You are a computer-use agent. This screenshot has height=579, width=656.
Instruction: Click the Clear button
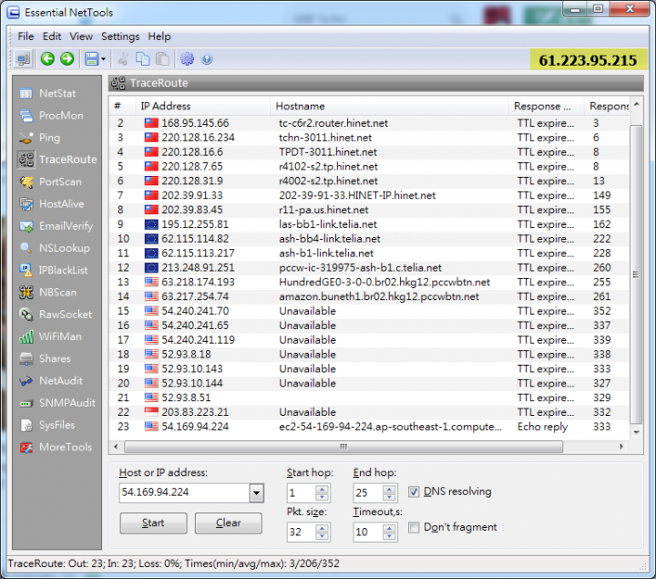click(229, 522)
